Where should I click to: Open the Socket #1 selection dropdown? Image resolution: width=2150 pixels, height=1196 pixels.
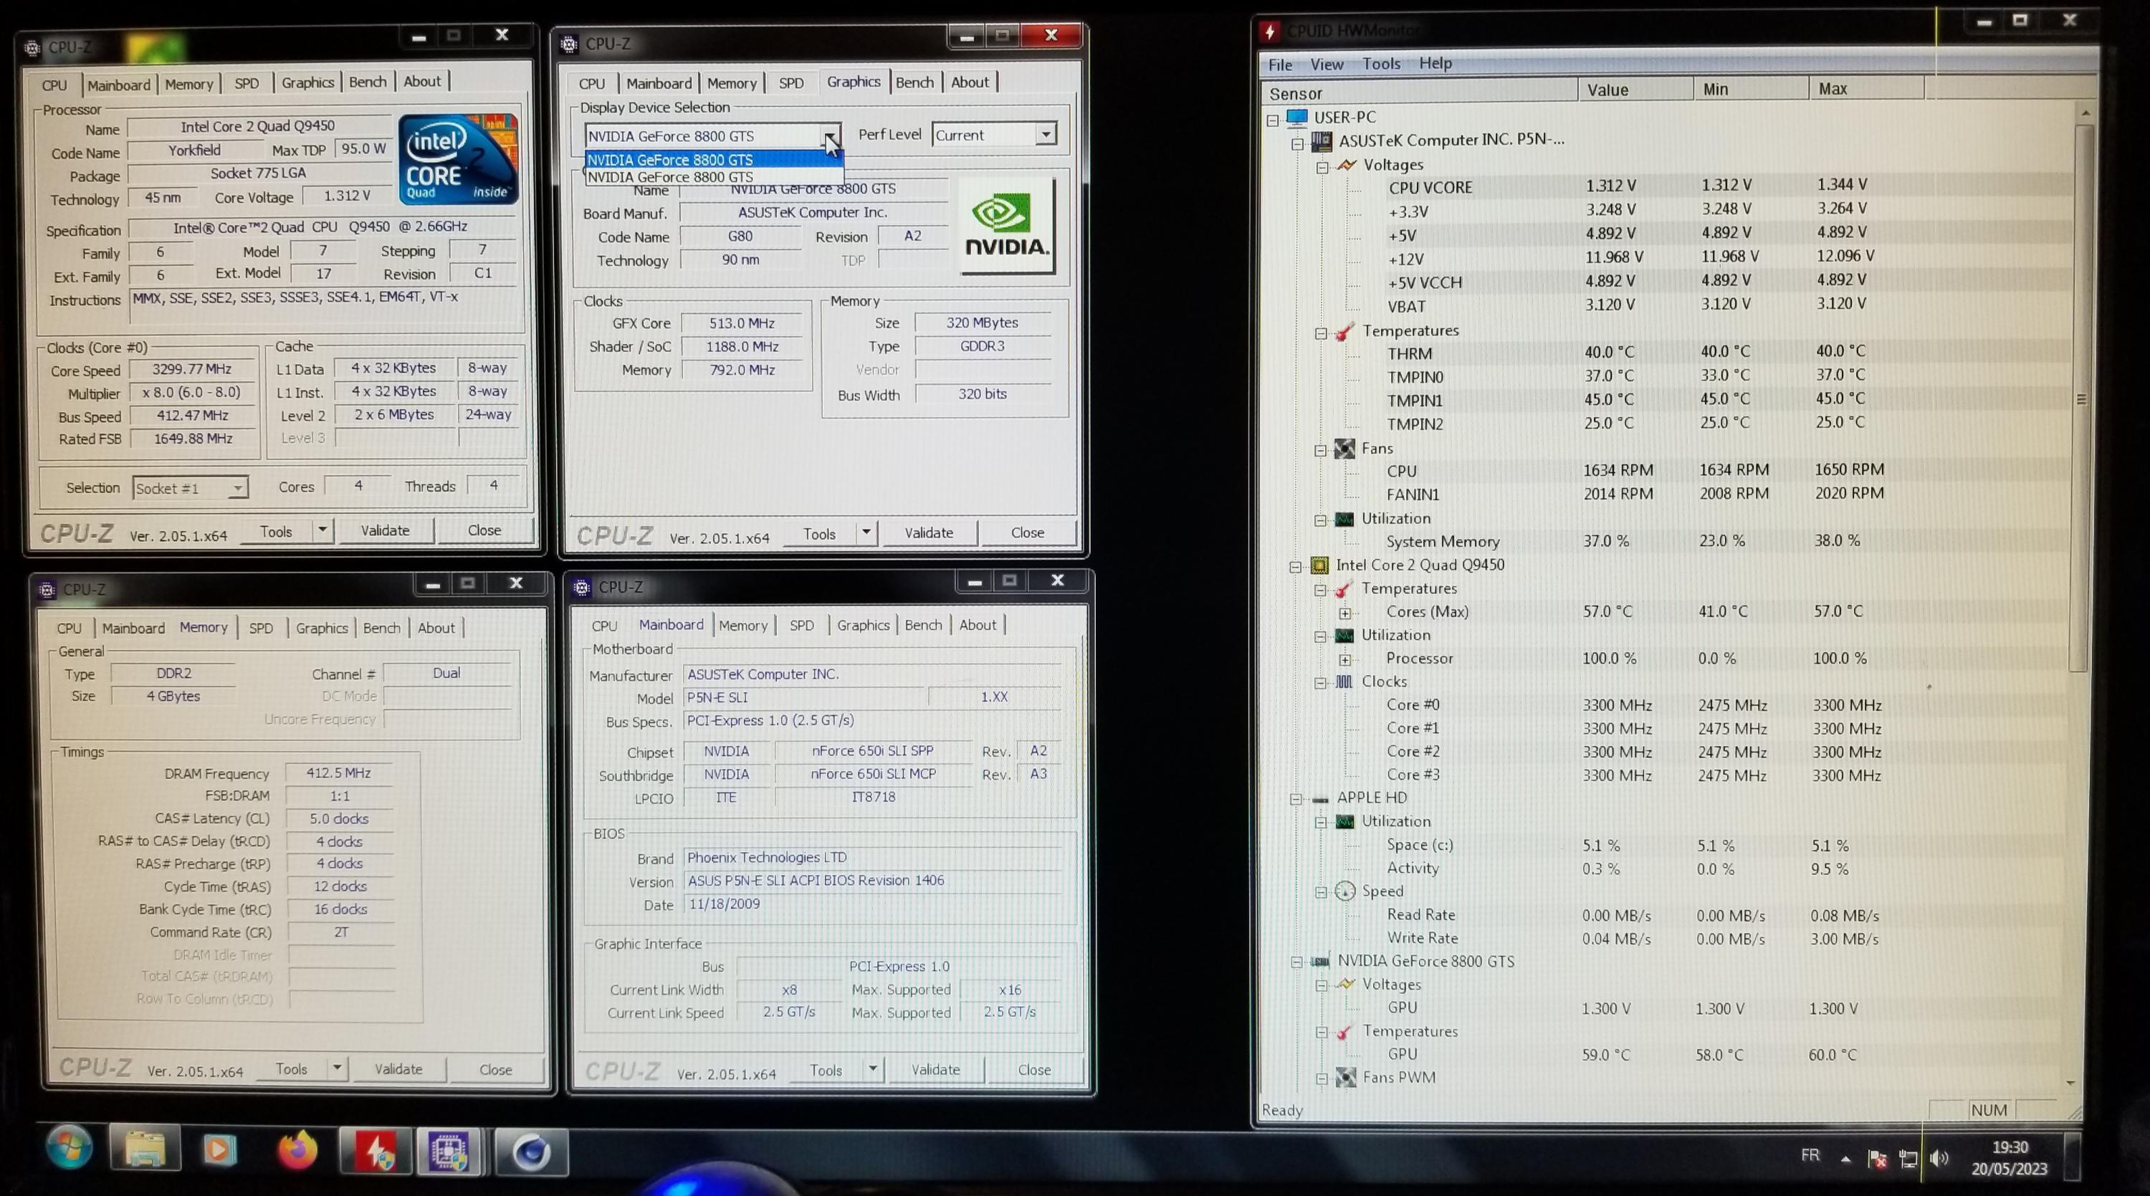pyautogui.click(x=238, y=488)
